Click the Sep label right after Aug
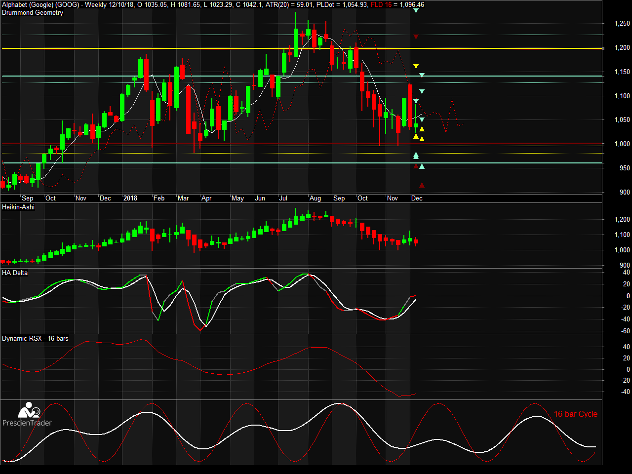Screen dimensions: 632x474 339,198
